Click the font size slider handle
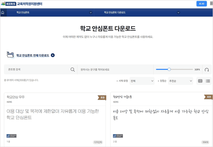This screenshot has height=147, width=213. coord(169,70)
